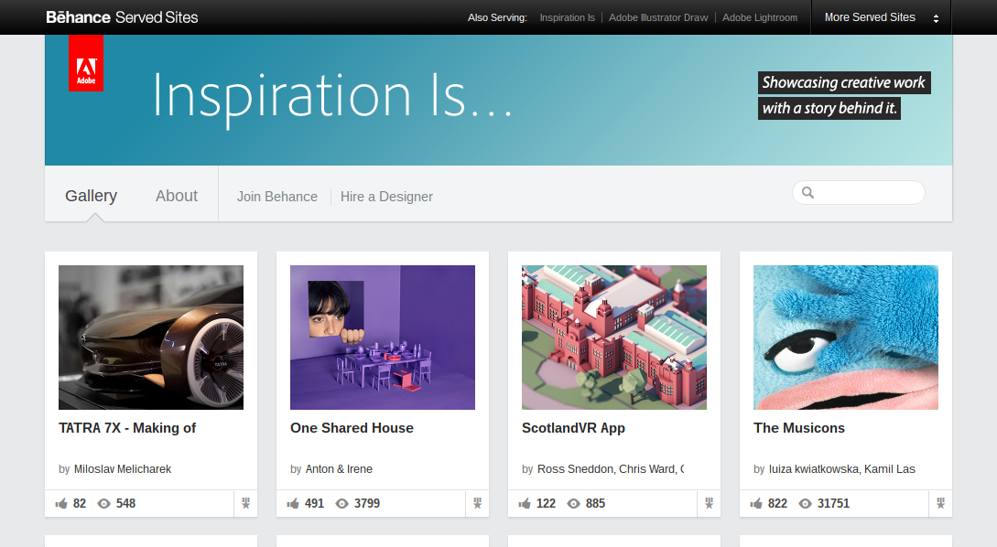Visit authors Iuiza kwiatkowska, Kamil Las
The height and width of the screenshot is (547, 997).
click(x=842, y=469)
